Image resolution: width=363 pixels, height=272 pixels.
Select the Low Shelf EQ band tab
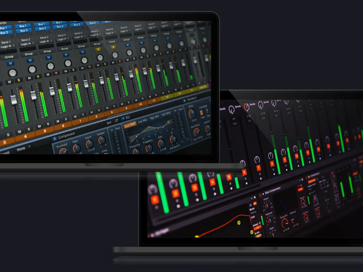tap(130, 125)
